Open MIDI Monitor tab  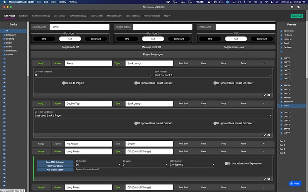tap(97, 16)
